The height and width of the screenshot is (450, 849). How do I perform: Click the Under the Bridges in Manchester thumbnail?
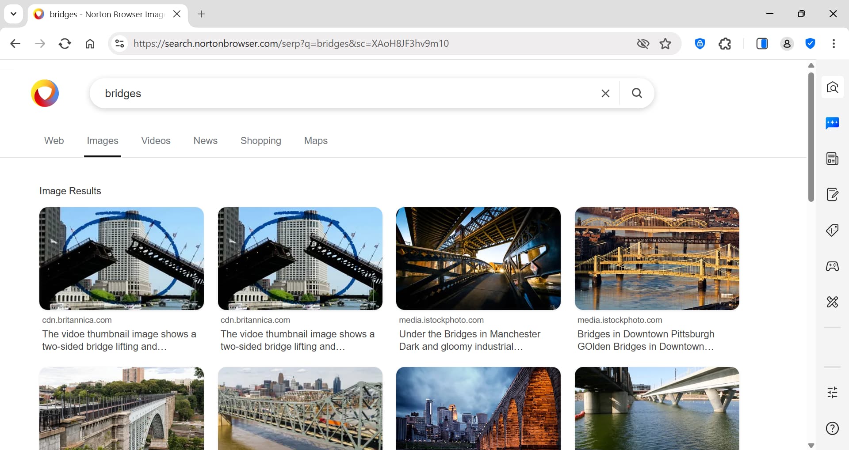click(x=478, y=258)
